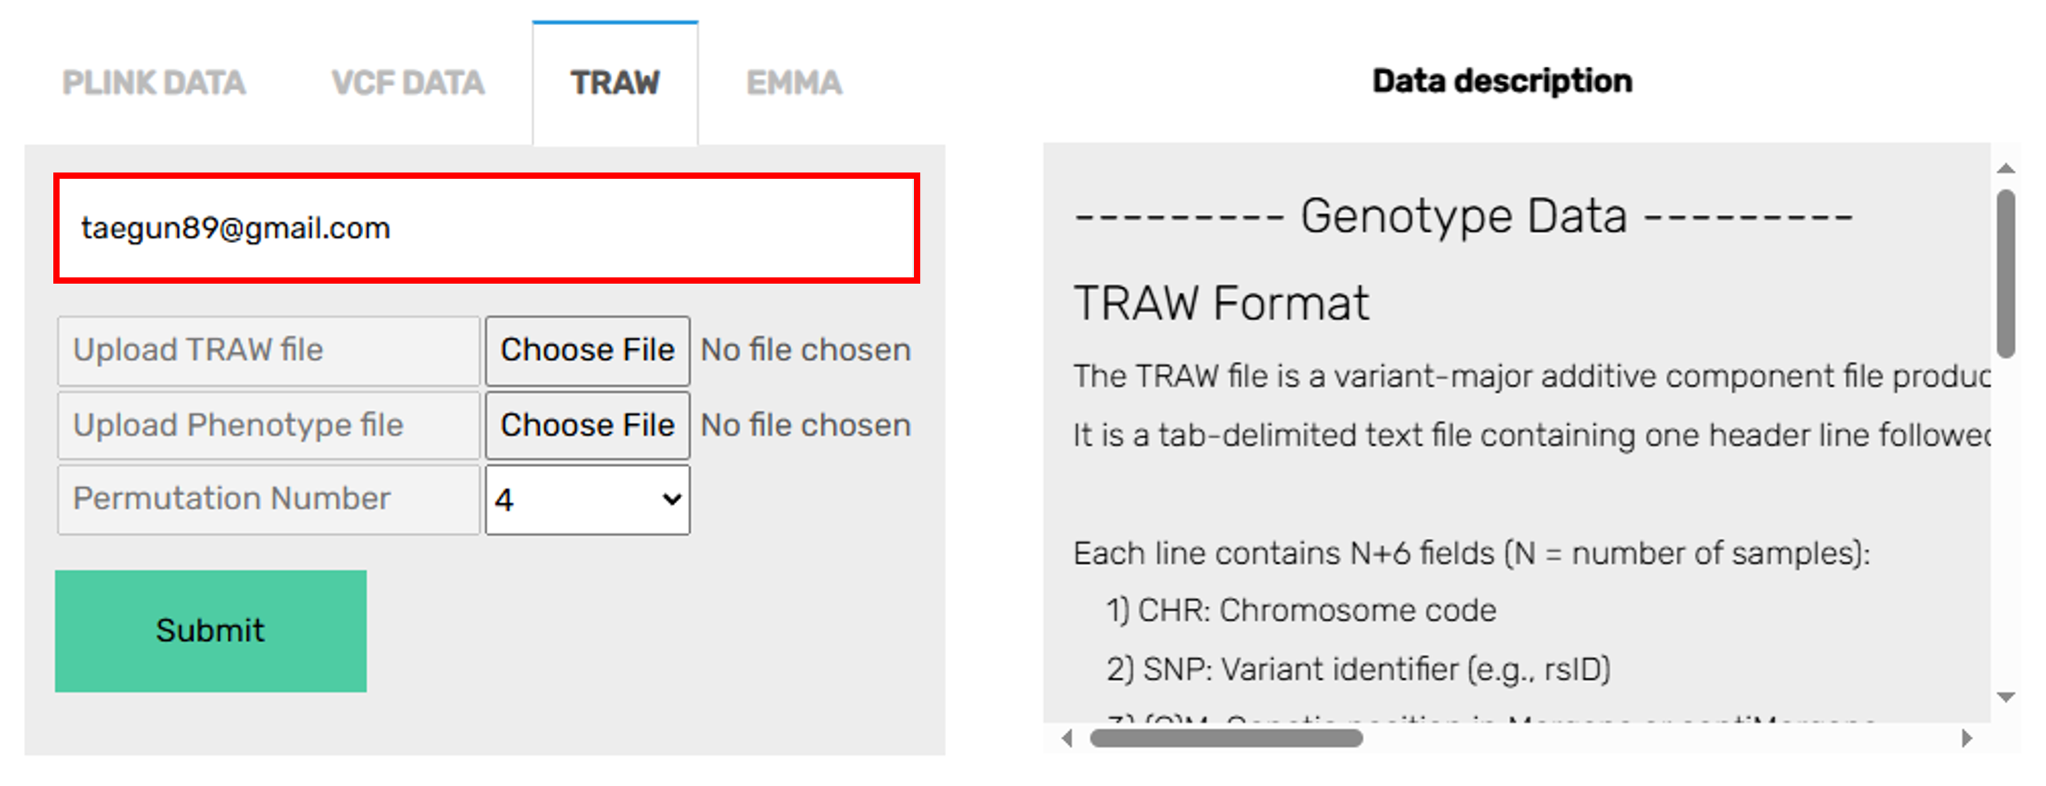The height and width of the screenshot is (786, 2046).
Task: Click the horizontal scrollbar thumb
Action: tap(1226, 738)
